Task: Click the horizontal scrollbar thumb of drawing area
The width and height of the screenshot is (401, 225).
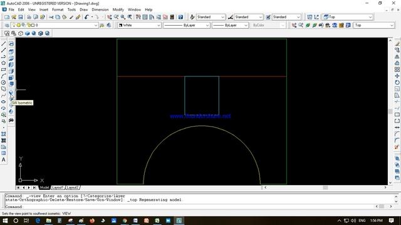Action: (325, 187)
